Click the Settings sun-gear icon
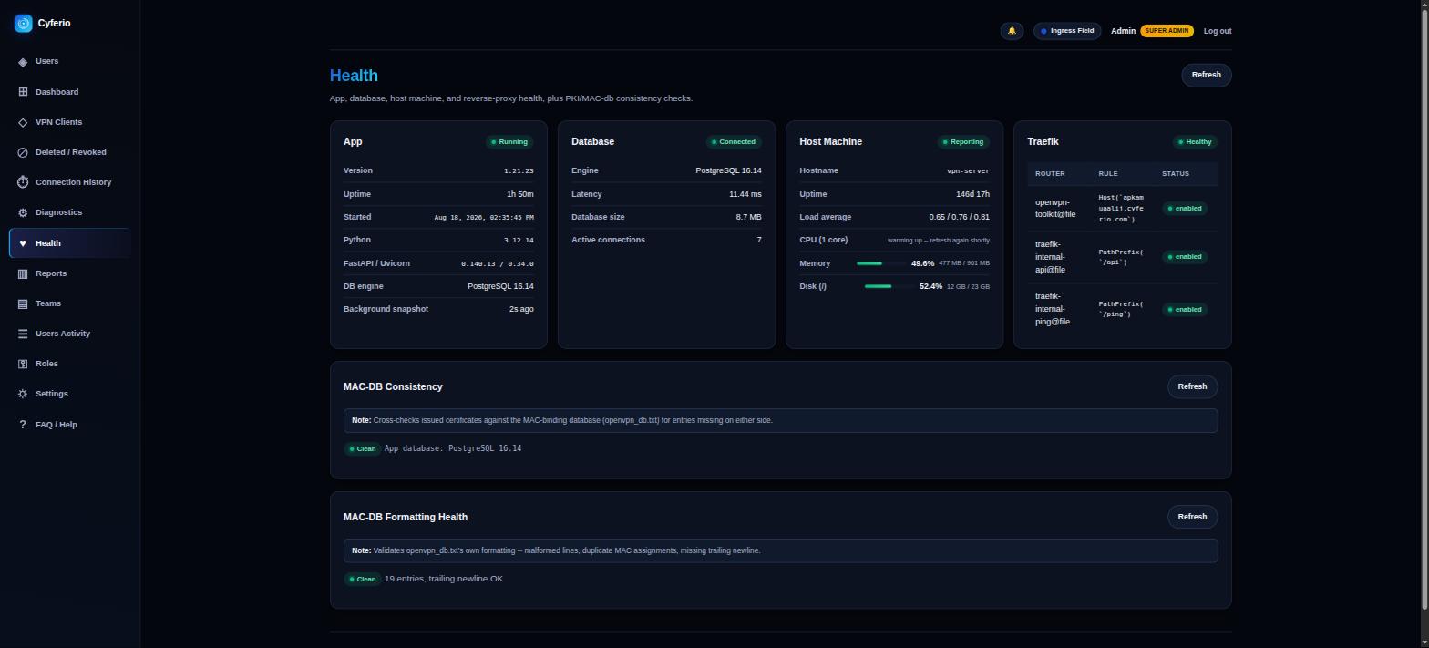 tap(23, 394)
